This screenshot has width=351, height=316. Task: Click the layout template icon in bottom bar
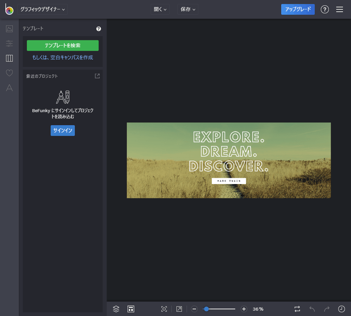131,309
